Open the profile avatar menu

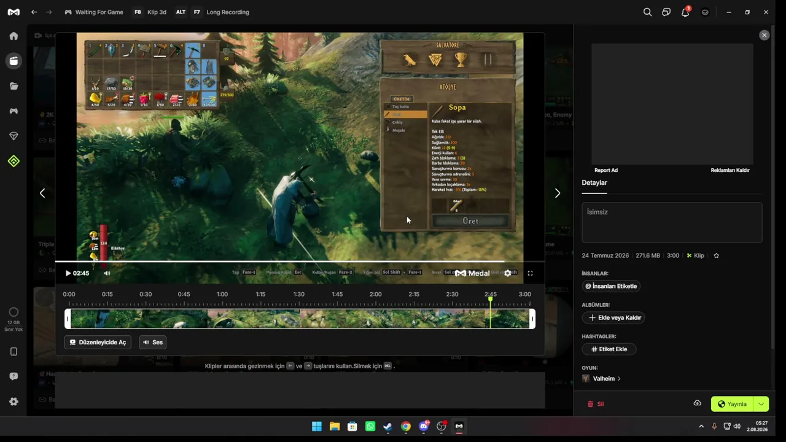[705, 12]
